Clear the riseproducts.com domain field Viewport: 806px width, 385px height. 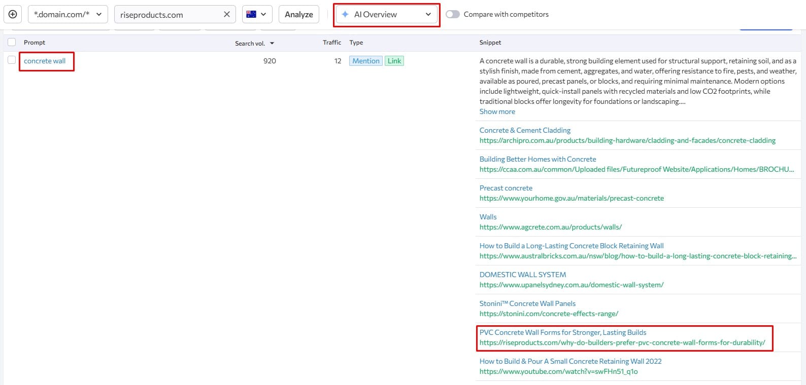[226, 14]
